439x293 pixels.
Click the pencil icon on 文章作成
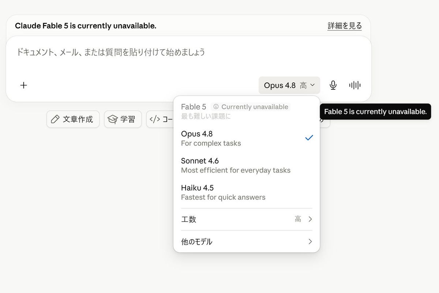[55, 119]
